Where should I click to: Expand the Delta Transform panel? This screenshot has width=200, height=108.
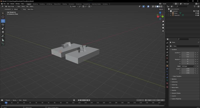(177, 76)
